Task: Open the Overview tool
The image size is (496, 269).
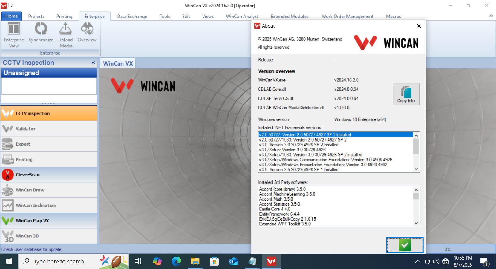Action: pos(87,32)
